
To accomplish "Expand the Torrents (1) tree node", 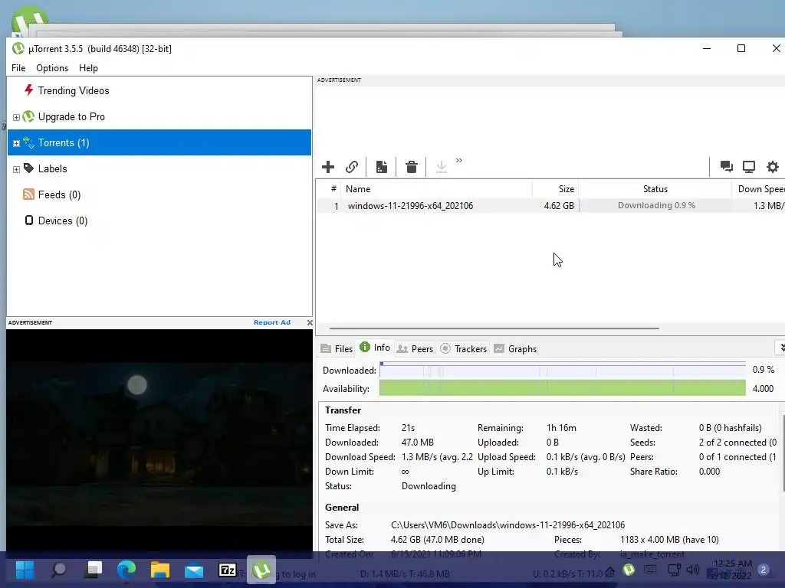I will 16,143.
